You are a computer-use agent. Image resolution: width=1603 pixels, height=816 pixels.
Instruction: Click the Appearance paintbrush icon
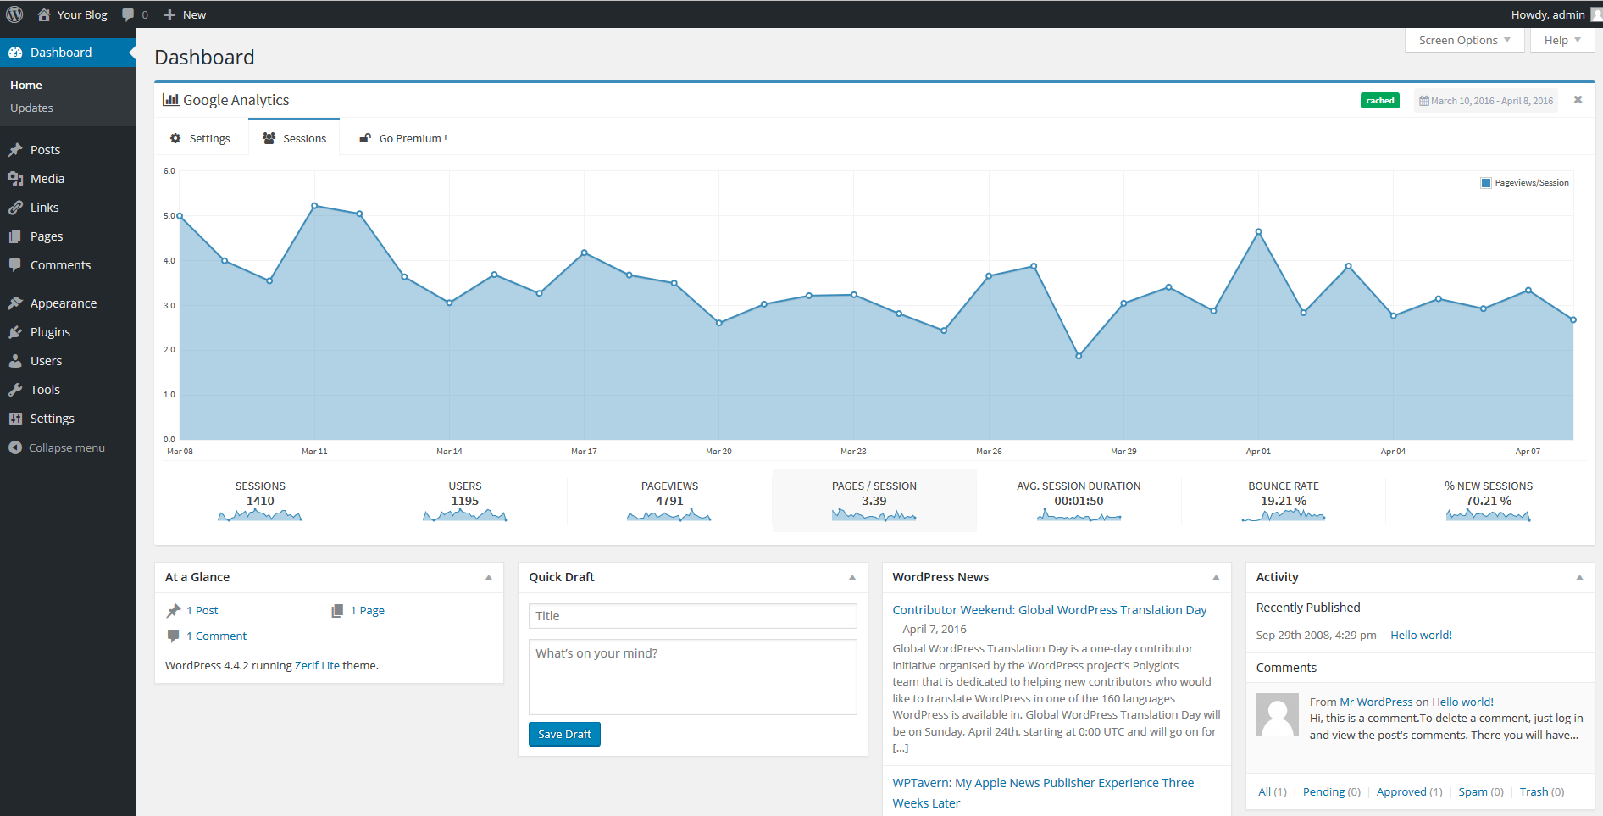(15, 303)
